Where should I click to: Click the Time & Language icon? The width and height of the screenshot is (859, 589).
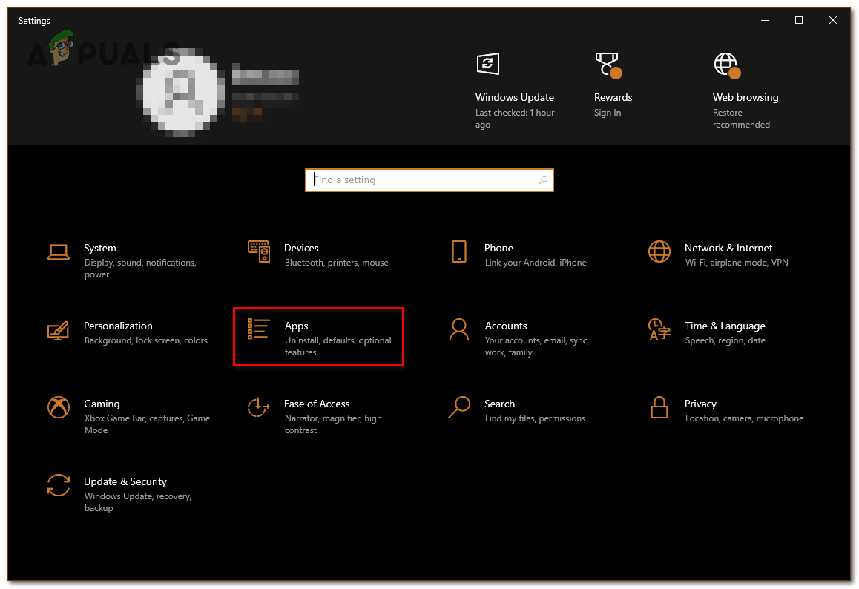(x=659, y=329)
